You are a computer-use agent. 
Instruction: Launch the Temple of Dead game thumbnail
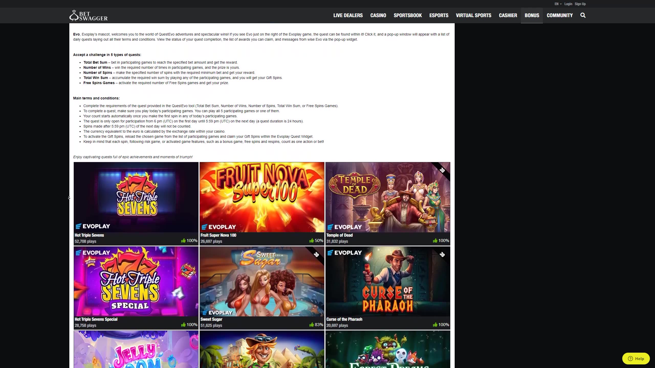[x=388, y=197]
